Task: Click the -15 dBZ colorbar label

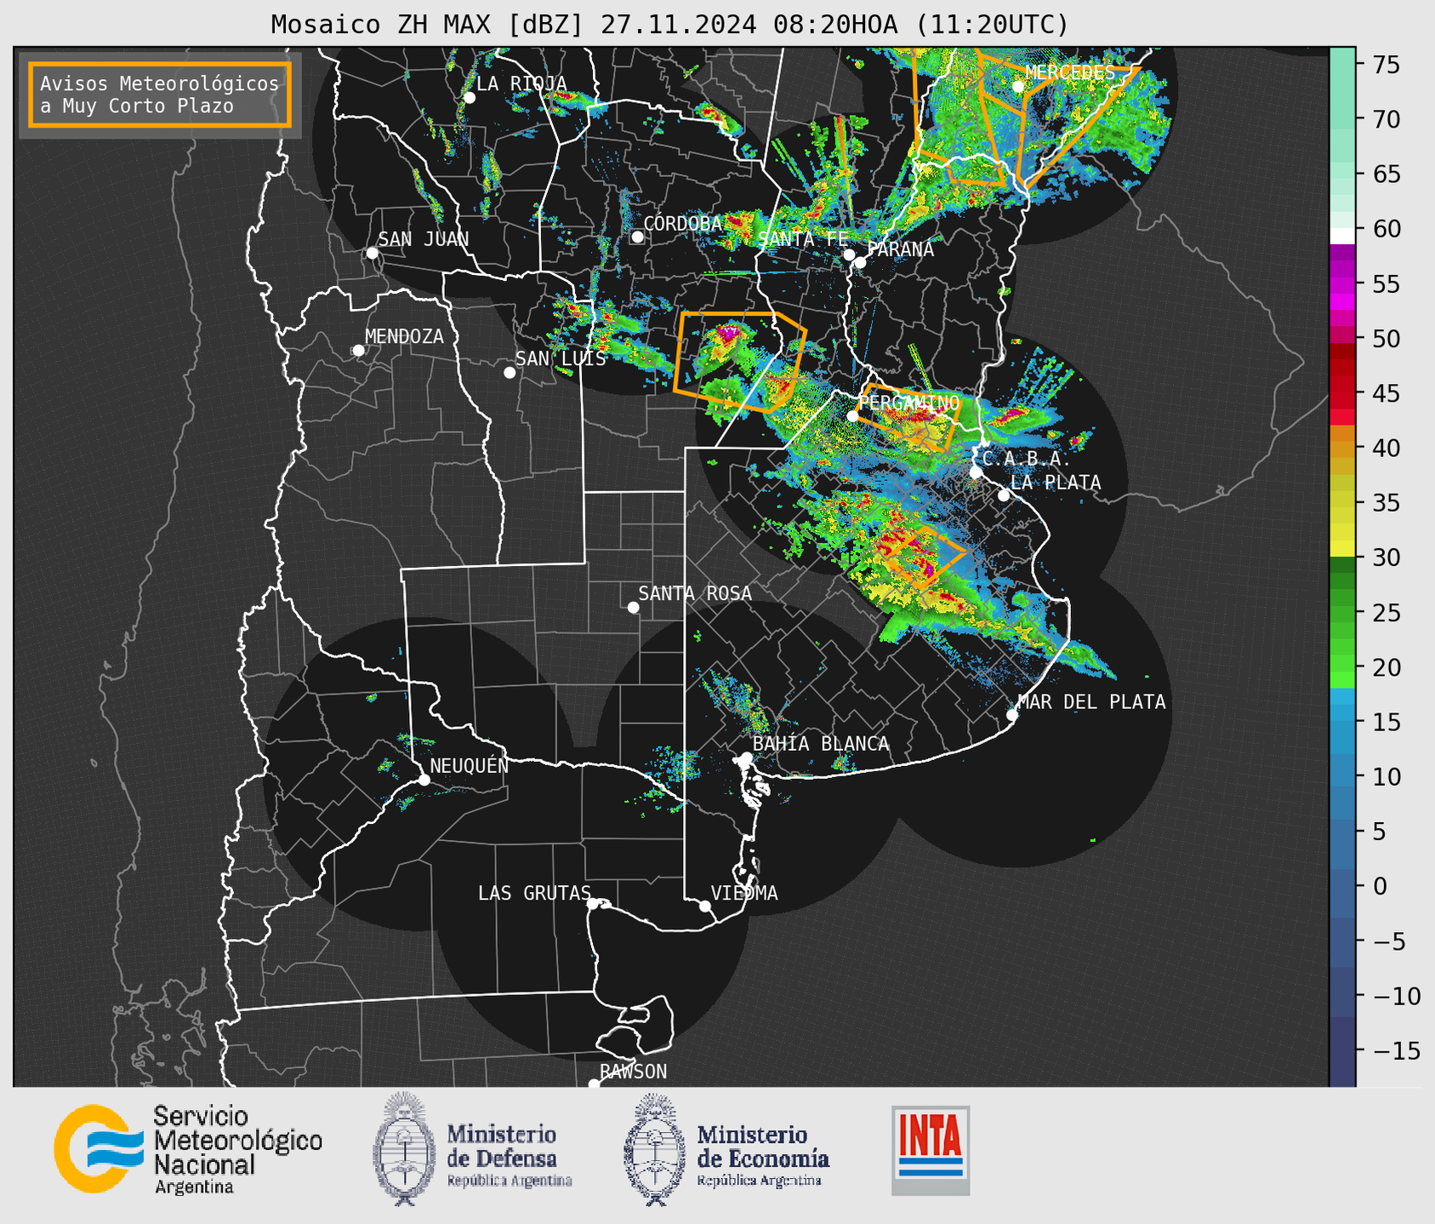Action: [1397, 1051]
